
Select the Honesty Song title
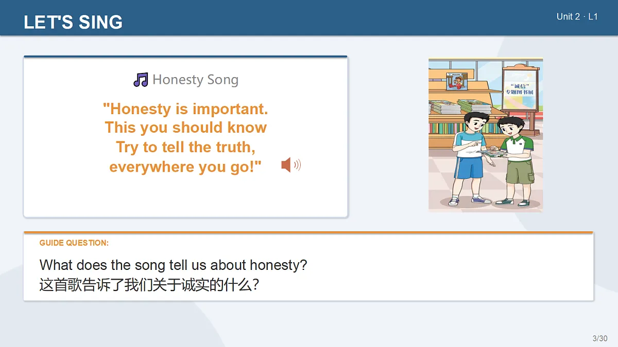point(195,80)
